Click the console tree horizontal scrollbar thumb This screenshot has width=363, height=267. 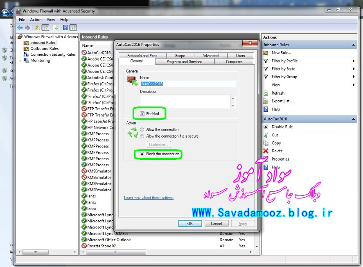(x=35, y=252)
